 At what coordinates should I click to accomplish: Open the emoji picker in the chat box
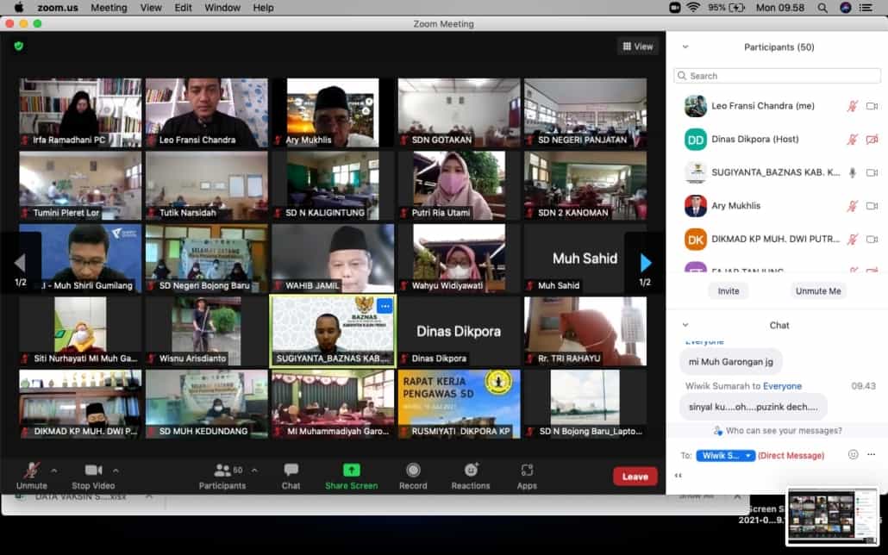coord(853,454)
